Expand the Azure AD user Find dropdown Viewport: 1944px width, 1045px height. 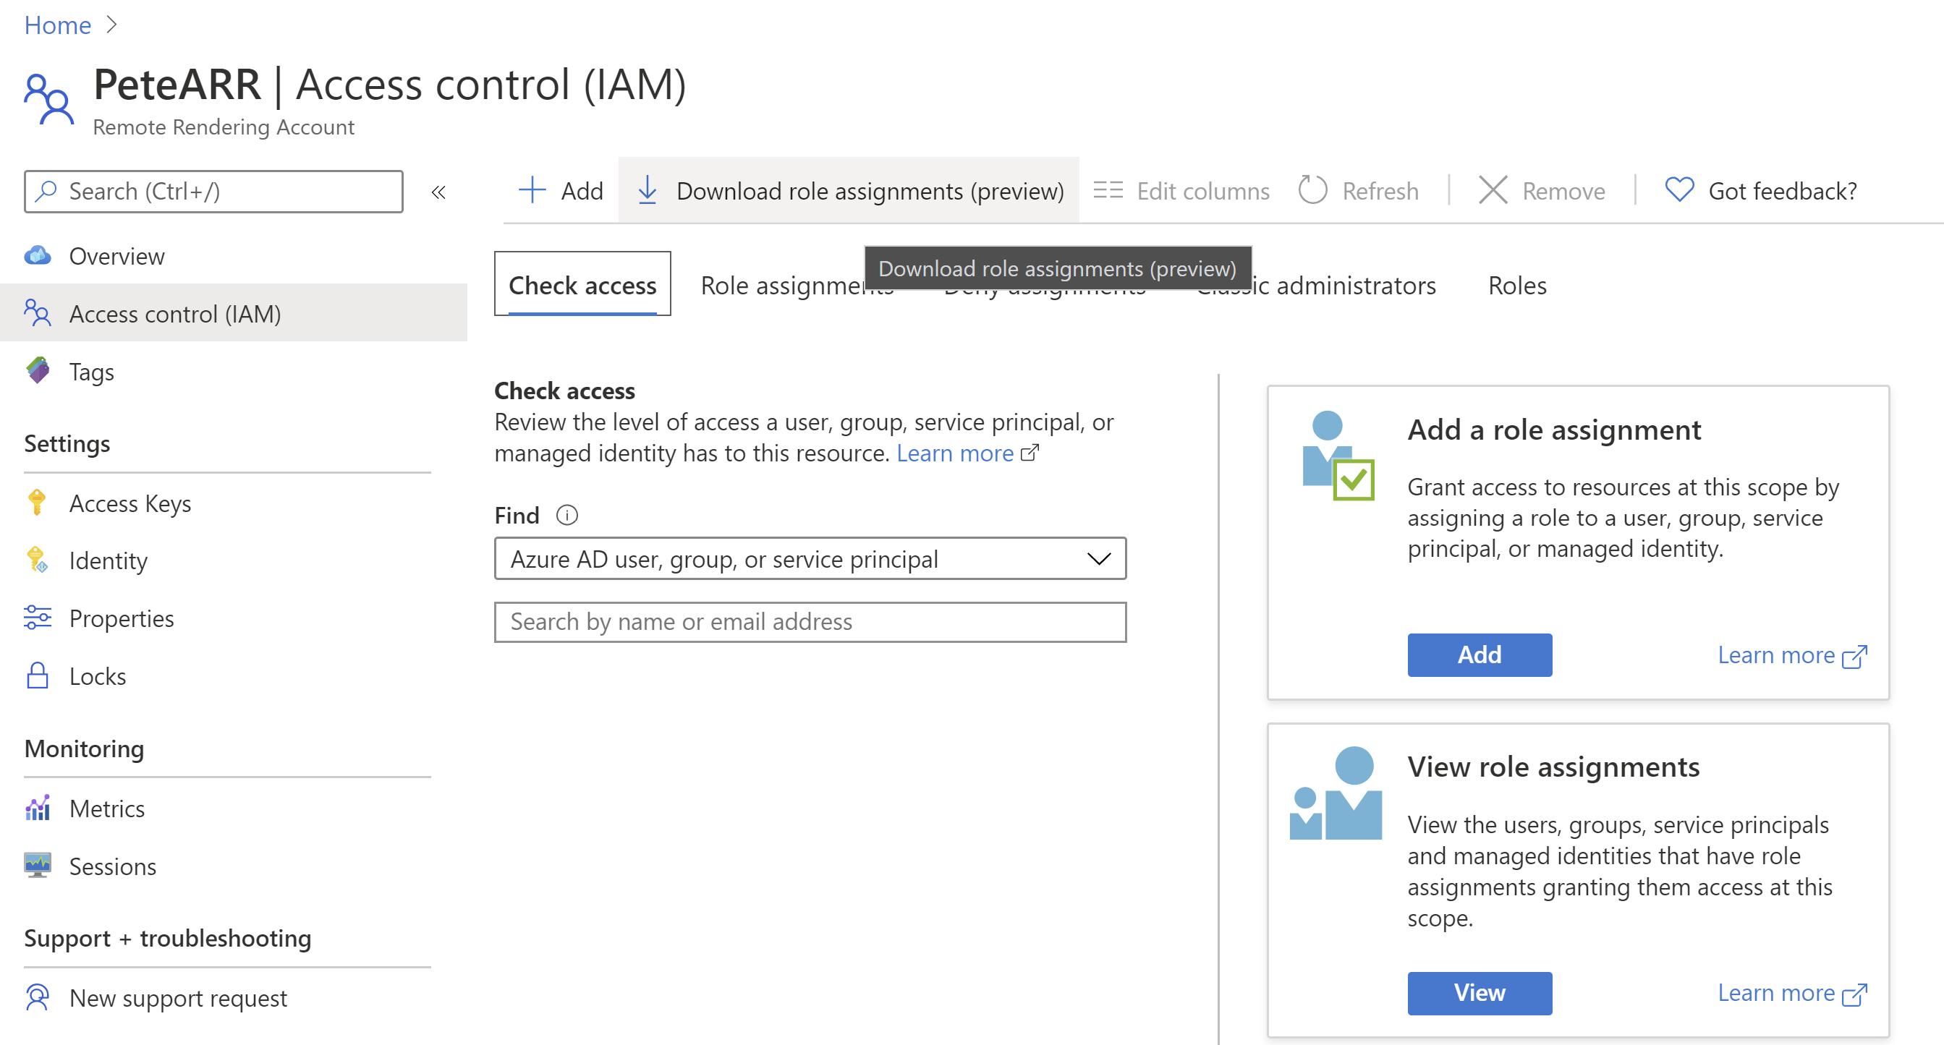click(x=810, y=558)
